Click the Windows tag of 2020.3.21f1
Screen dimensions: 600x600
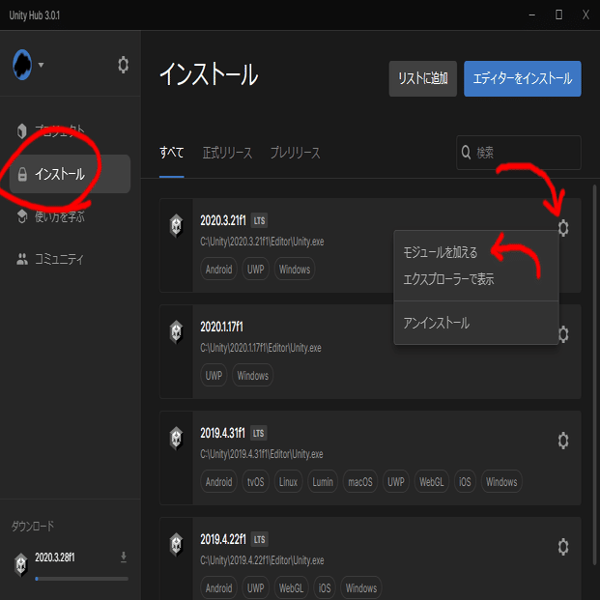coord(295,269)
